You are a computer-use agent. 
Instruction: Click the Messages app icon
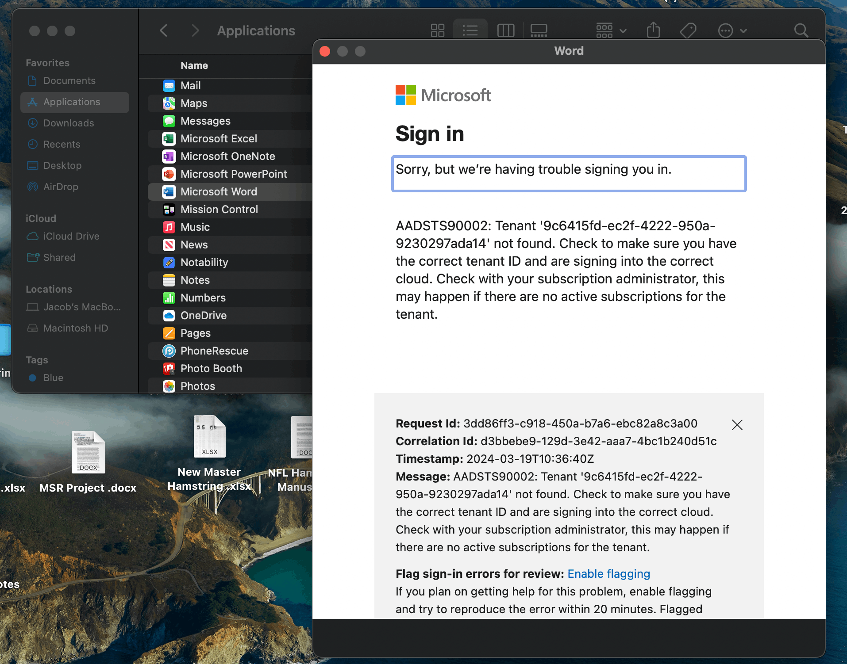click(x=169, y=121)
